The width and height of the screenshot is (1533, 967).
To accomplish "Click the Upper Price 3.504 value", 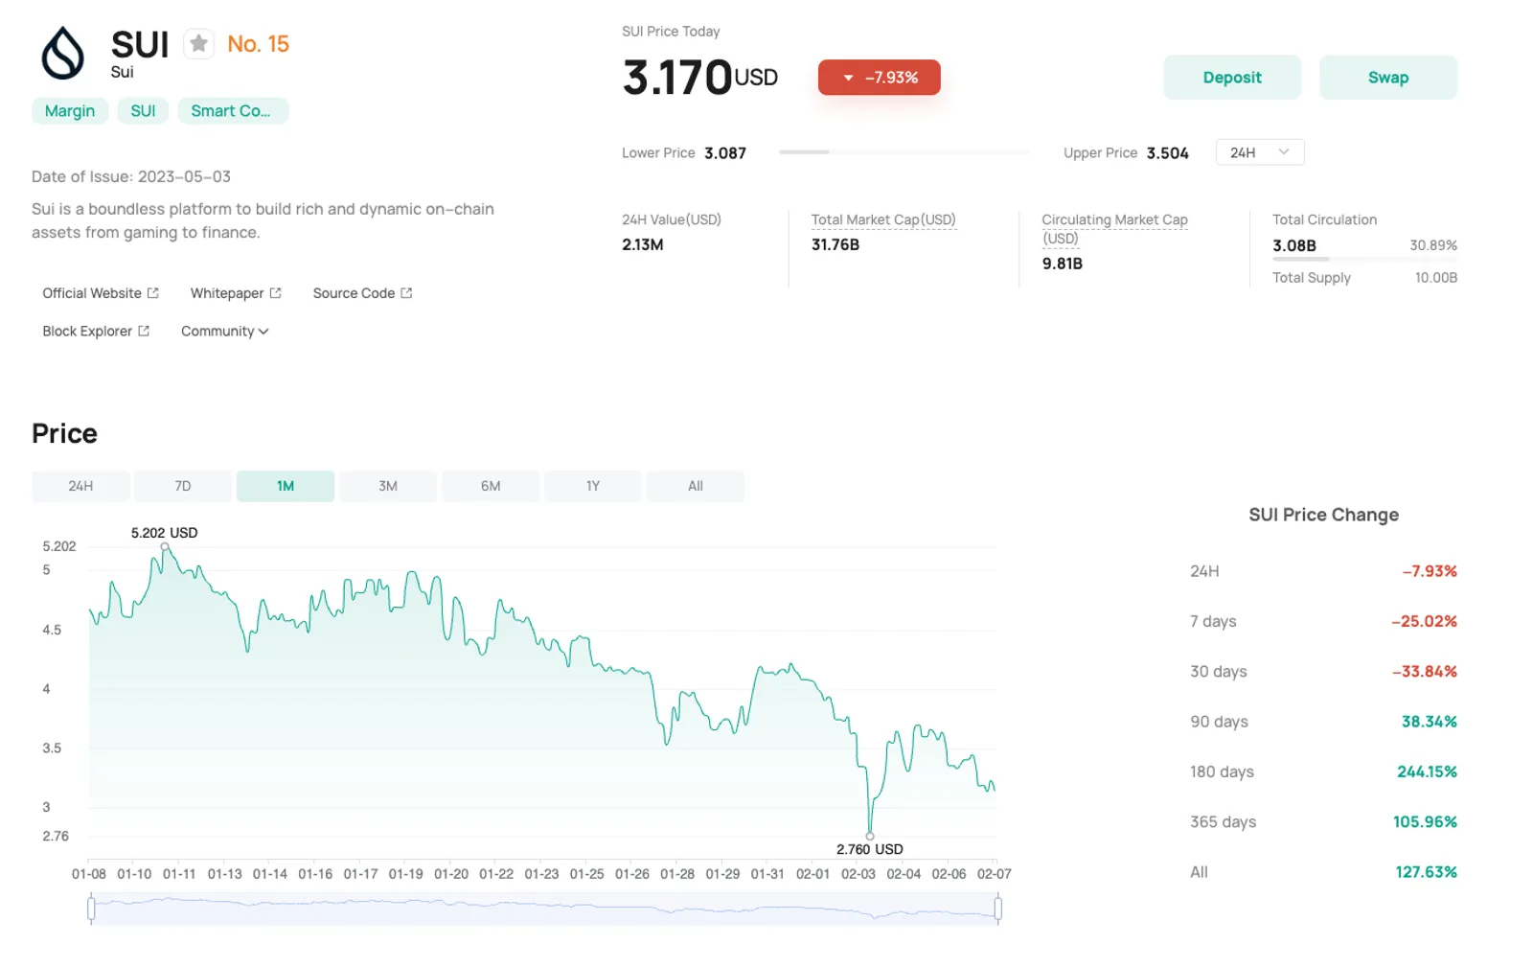I will coord(1167,153).
